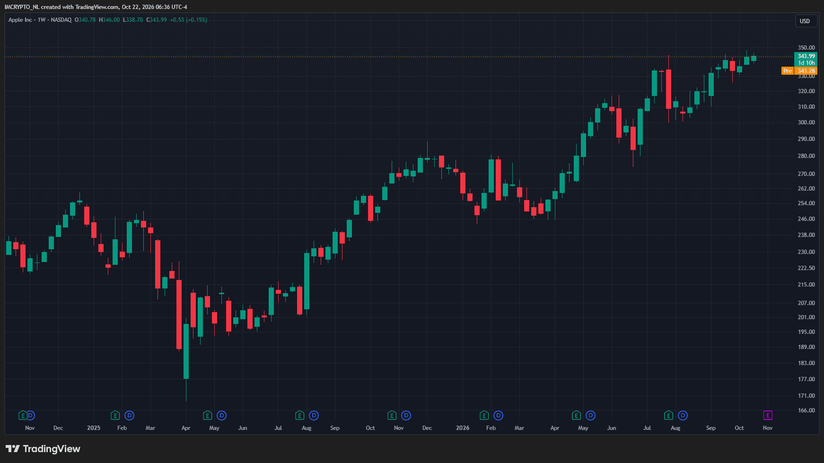Select the dividend marker near May 2026
The width and height of the screenshot is (824, 463).
point(590,415)
